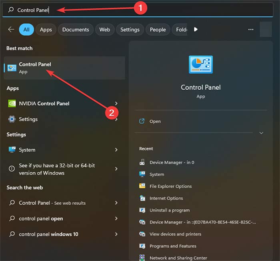The width and height of the screenshot is (280, 261).
Task: Expand more actions chevron below Open
Action: pyautogui.click(x=261, y=133)
